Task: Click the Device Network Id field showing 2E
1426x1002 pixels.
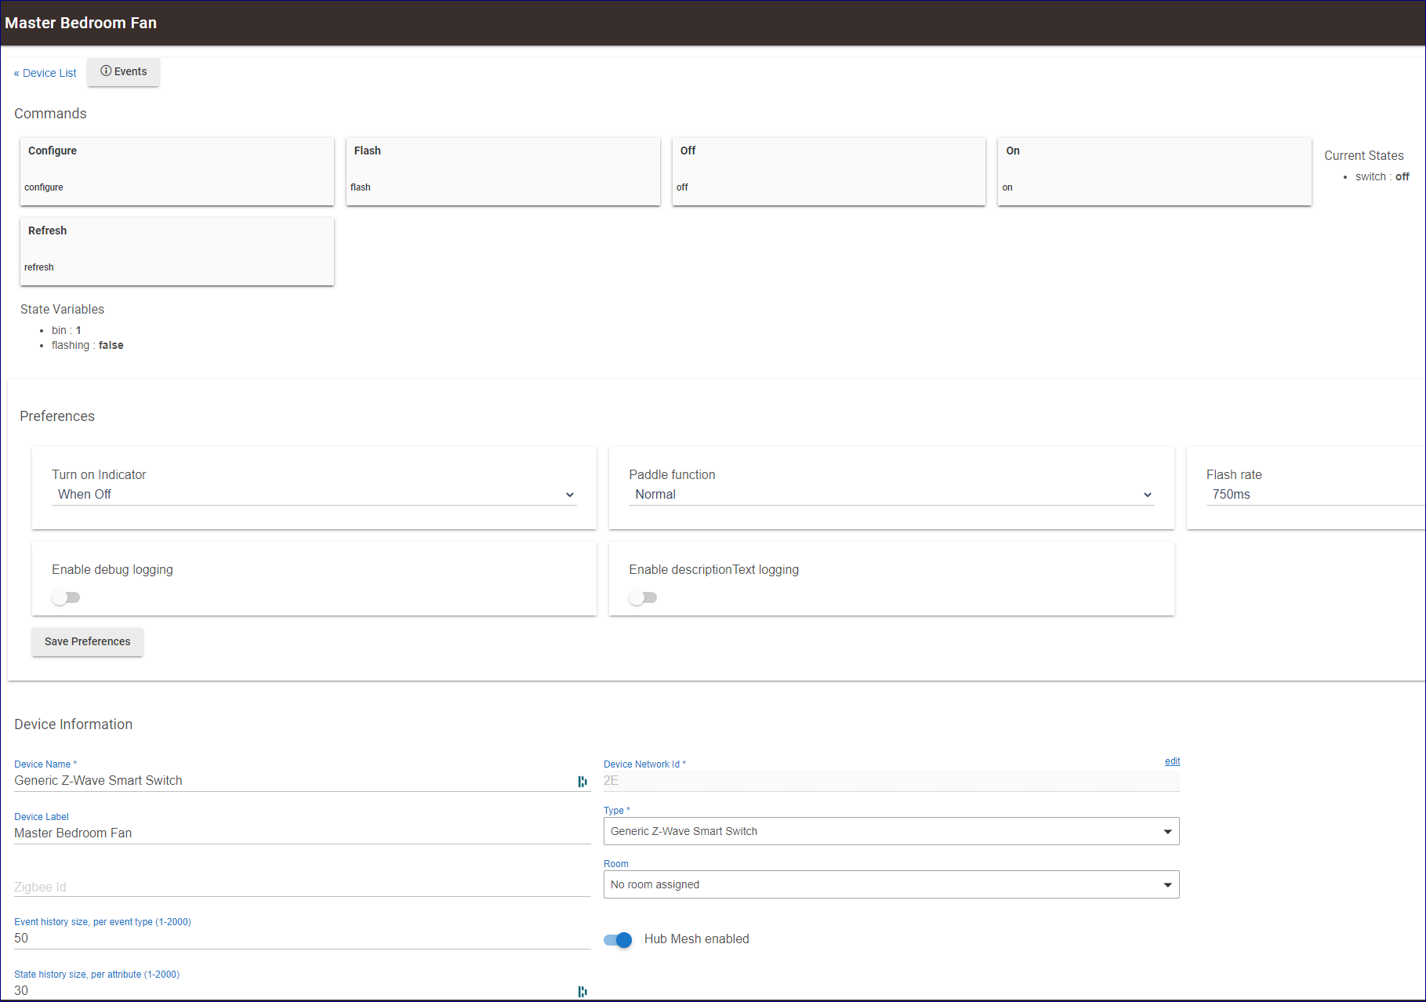Action: click(x=891, y=781)
